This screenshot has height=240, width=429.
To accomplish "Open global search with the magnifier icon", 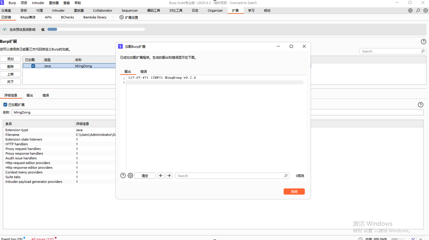I will click(418, 10).
